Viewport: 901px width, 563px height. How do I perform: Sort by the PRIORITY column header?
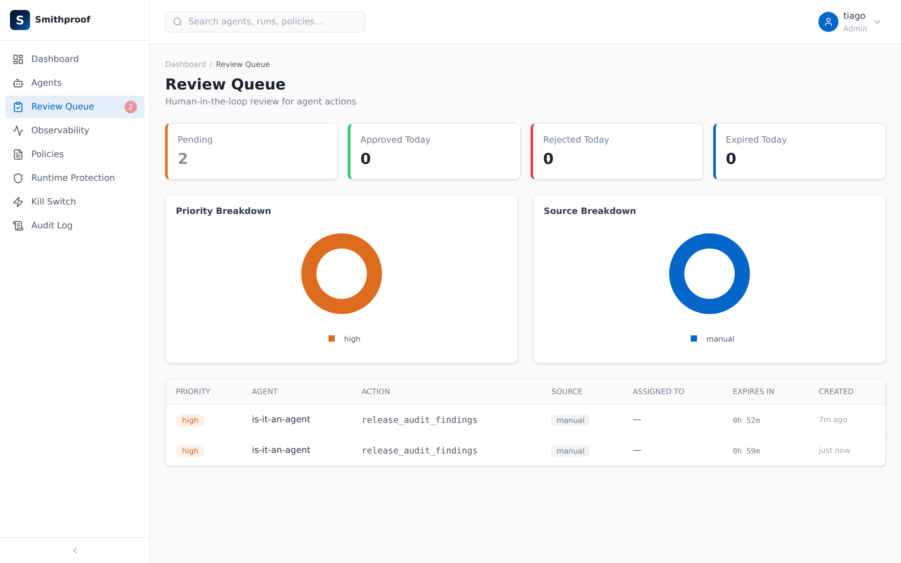pyautogui.click(x=193, y=392)
